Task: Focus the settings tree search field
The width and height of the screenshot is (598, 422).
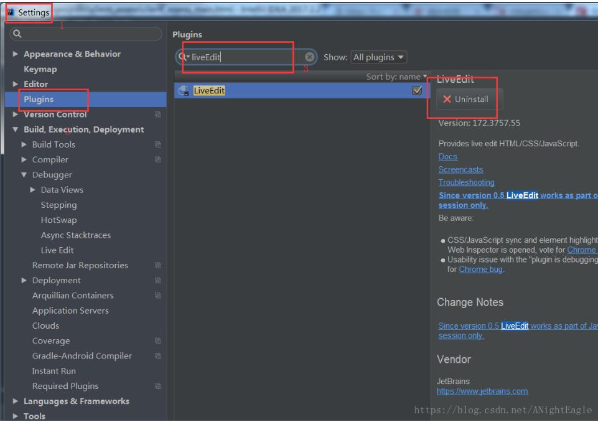Action: tap(86, 34)
